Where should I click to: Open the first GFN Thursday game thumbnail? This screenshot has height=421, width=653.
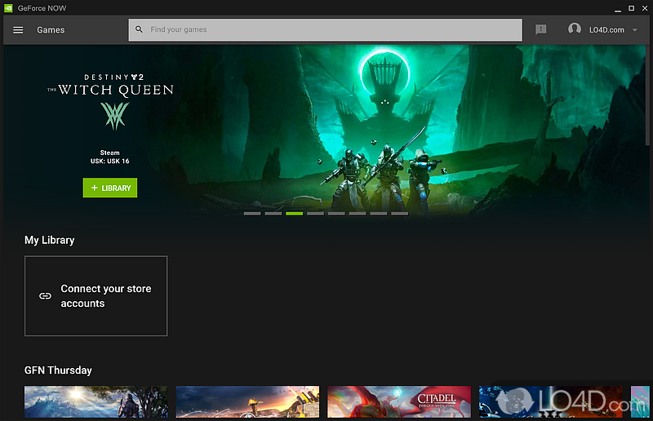pyautogui.click(x=96, y=402)
